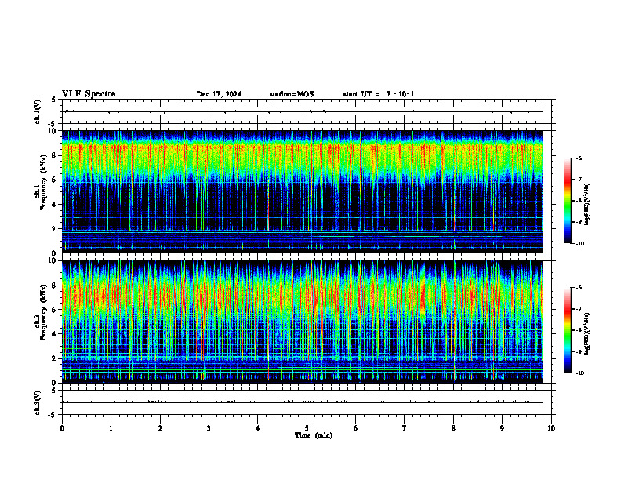Click the "8" kHz tick on ch.1 spectrogram
This screenshot has height=480, width=621.
click(x=55, y=155)
